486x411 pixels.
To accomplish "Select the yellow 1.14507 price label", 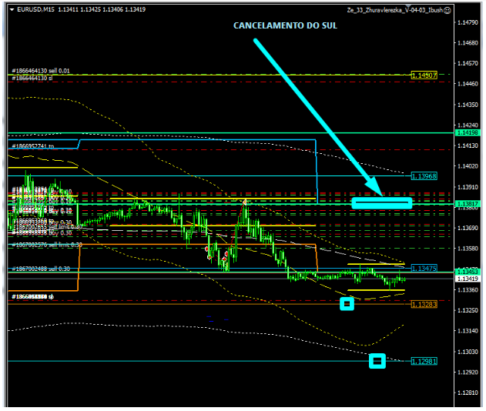I will pyautogui.click(x=424, y=75).
